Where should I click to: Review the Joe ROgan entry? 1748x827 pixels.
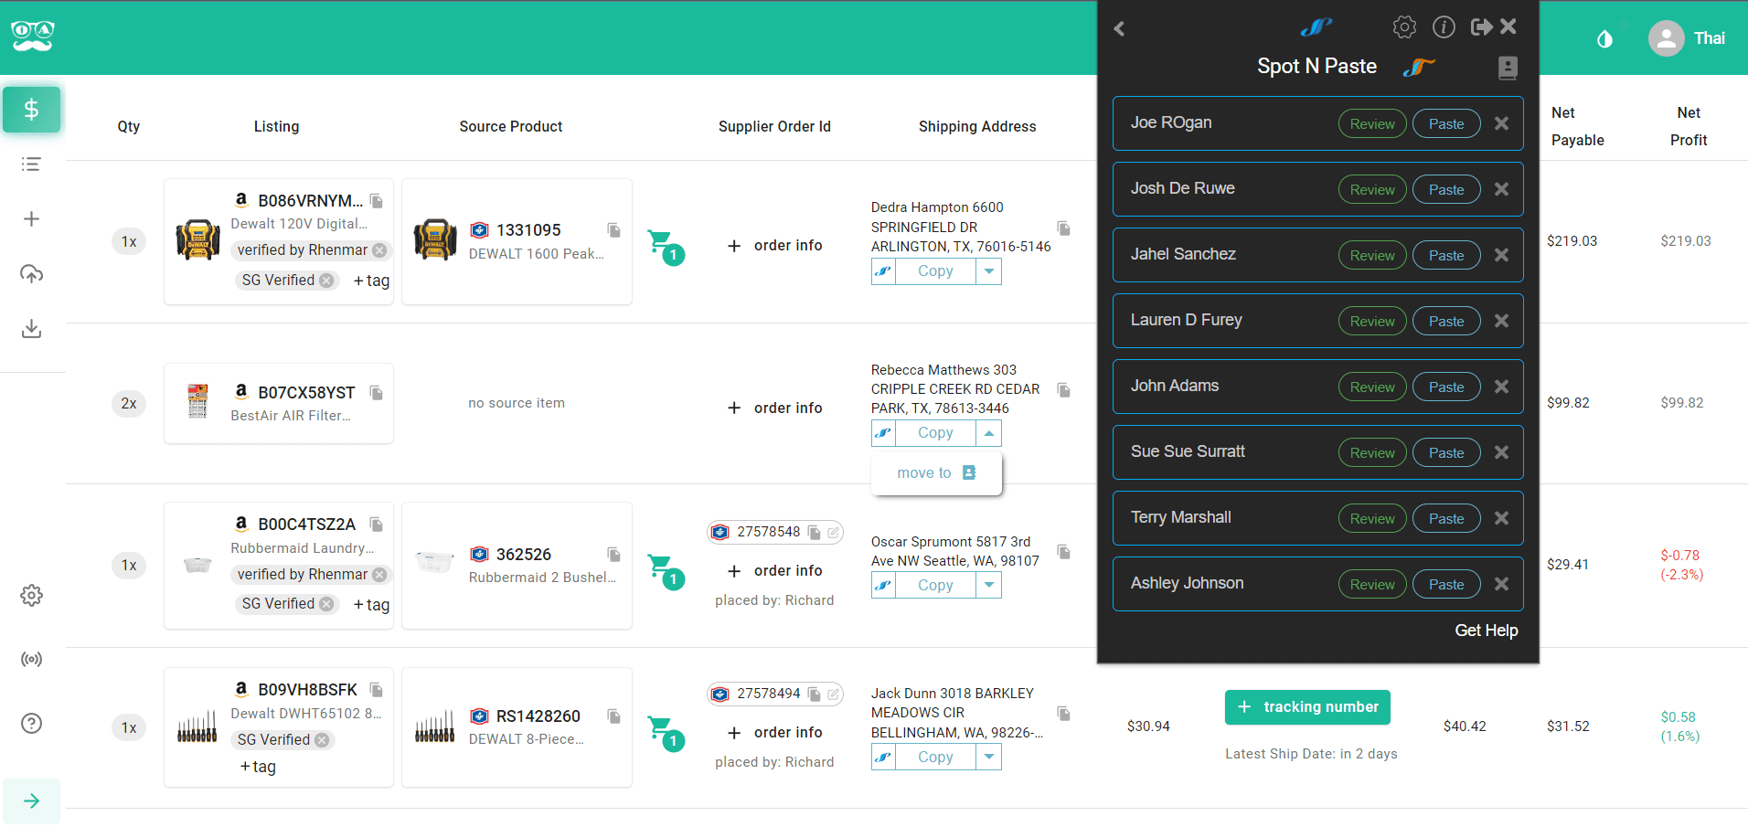coord(1372,124)
